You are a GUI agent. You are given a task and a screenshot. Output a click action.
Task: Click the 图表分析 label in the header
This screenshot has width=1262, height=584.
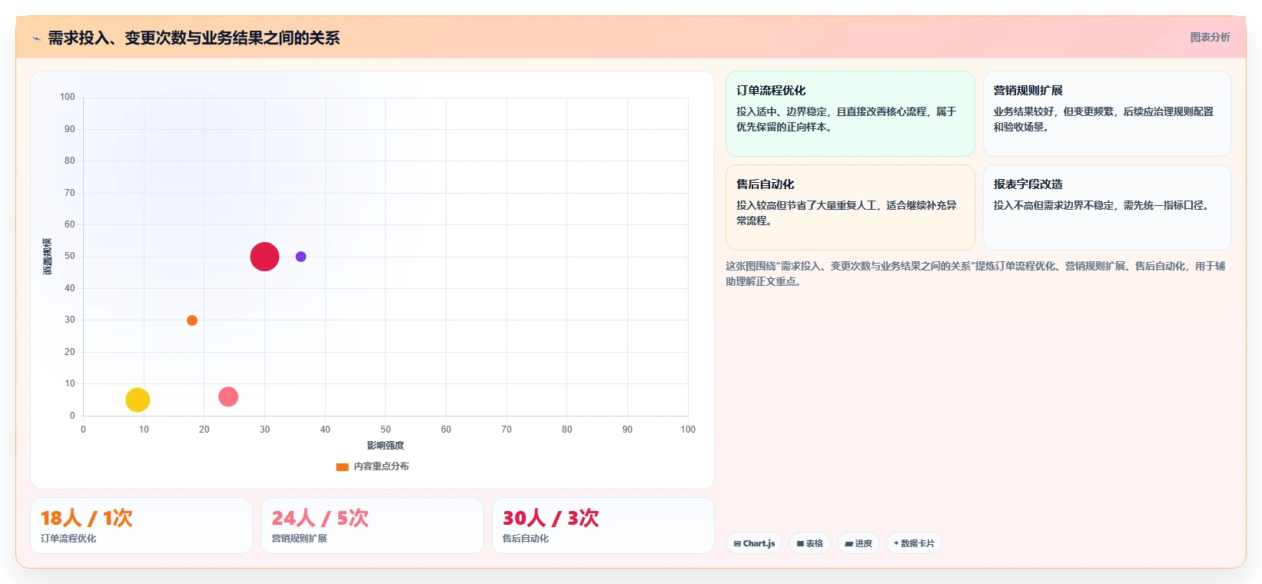coord(1210,37)
